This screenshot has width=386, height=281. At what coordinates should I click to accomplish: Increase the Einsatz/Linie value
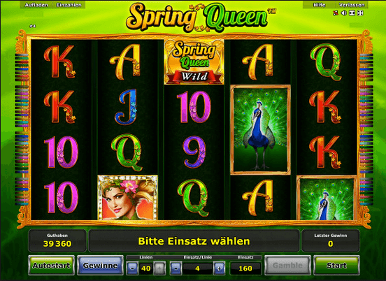click(219, 268)
